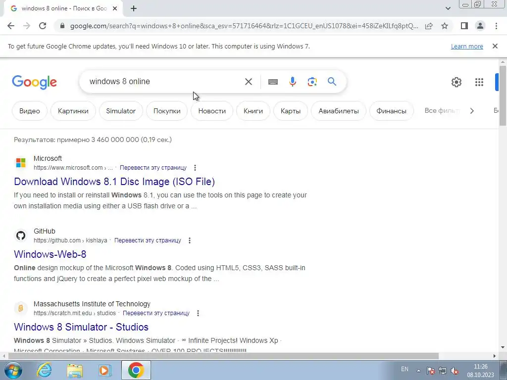Bookmark this page with the star icon
This screenshot has width=507, height=380.
(x=445, y=26)
